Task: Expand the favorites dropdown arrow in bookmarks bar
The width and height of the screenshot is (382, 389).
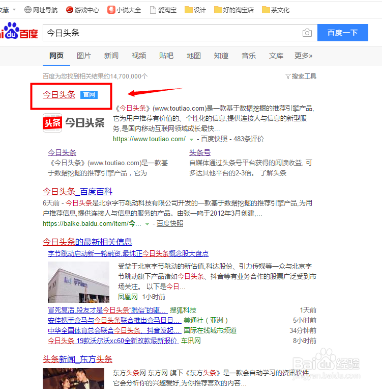Action: pos(14,10)
